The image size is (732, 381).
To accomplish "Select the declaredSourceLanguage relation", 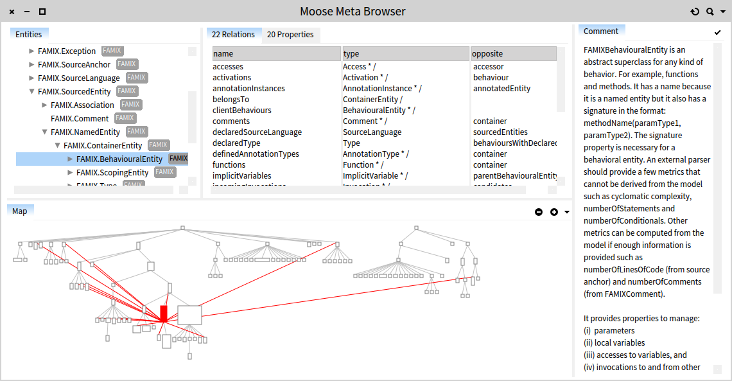I will pyautogui.click(x=257, y=132).
